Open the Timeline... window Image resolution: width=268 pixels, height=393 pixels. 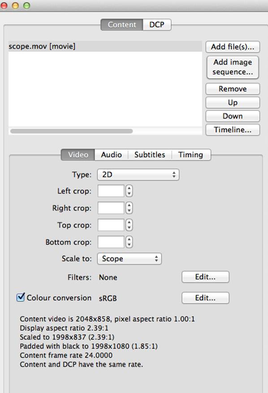tap(233, 130)
